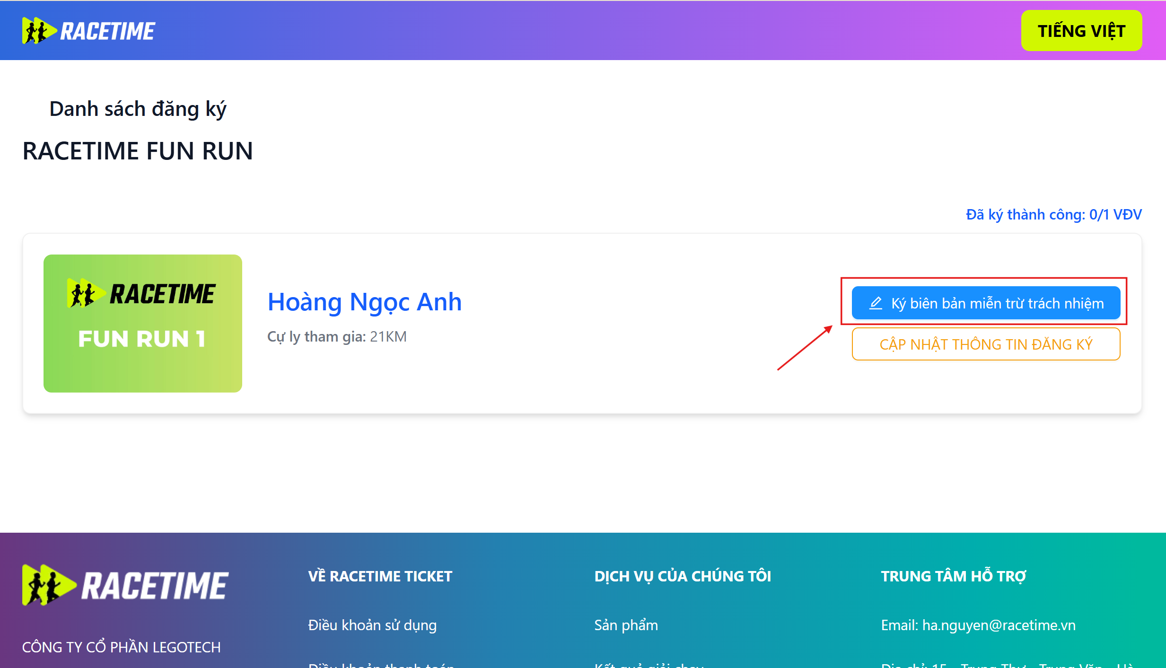Click 'Đã ký thành công: 0/1 VĐV' status
This screenshot has width=1166, height=668.
click(x=1053, y=214)
